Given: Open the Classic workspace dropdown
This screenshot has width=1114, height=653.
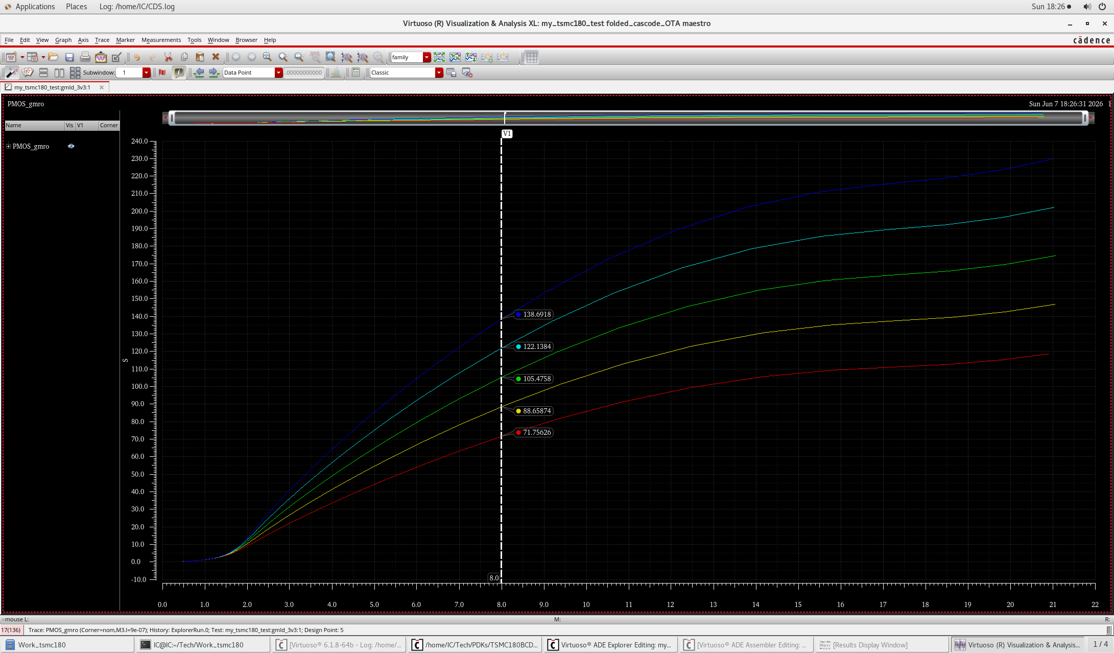Looking at the screenshot, I should [x=439, y=73].
